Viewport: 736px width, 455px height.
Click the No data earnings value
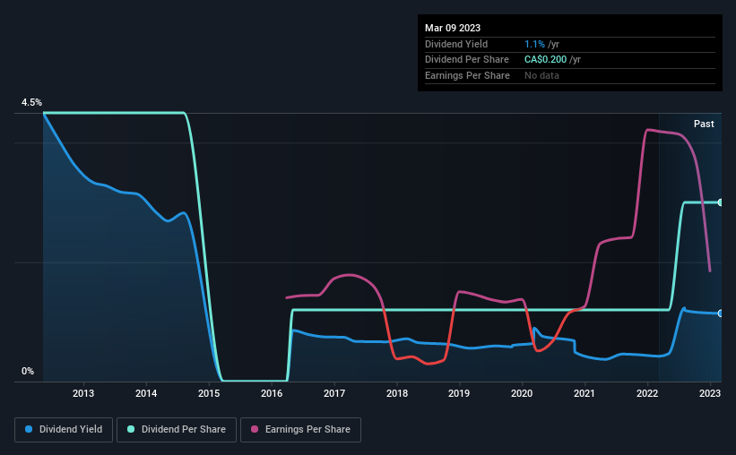(541, 75)
